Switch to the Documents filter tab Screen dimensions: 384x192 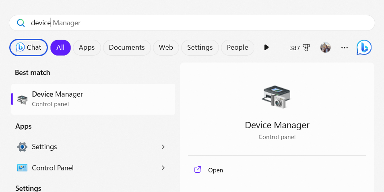click(127, 47)
